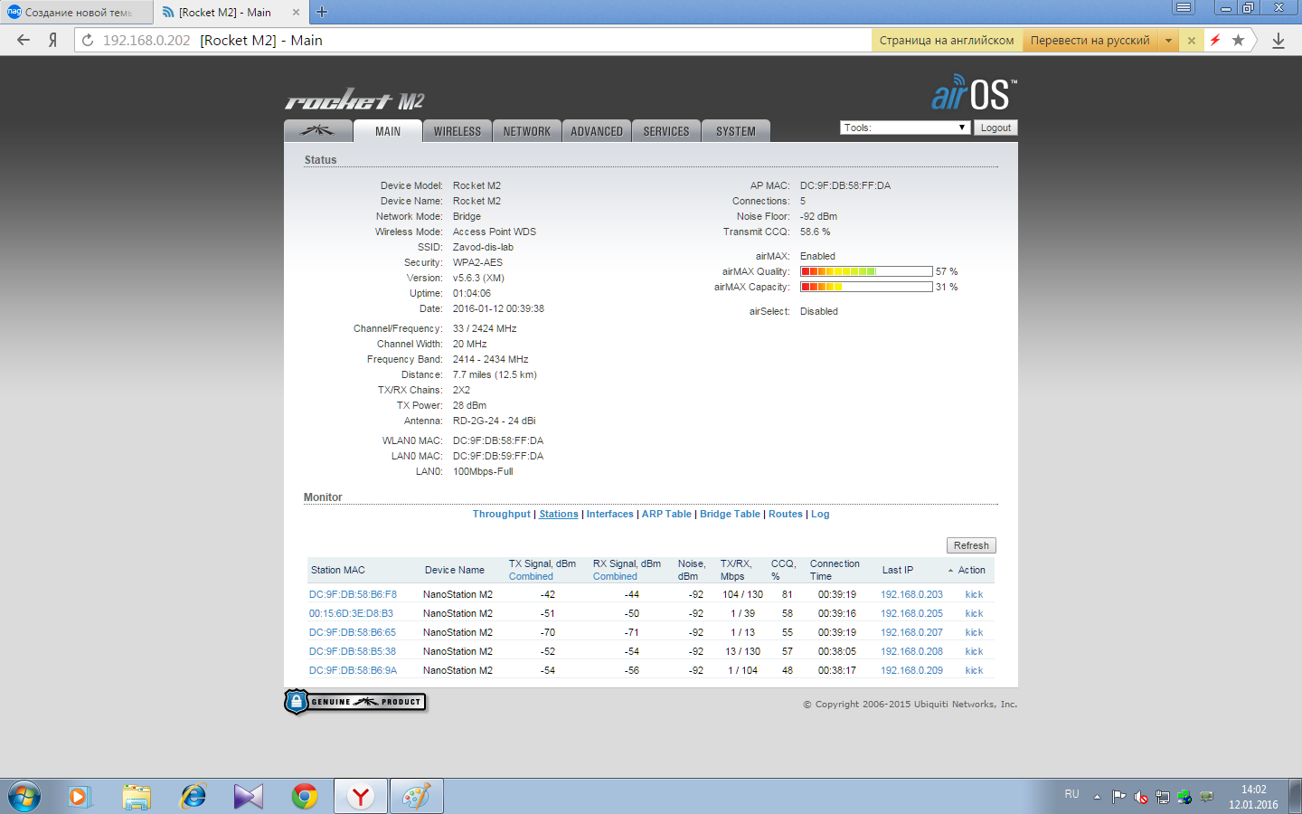Open station DC:9F:DB:58:B6:F8 details
This screenshot has width=1302, height=814.
(353, 594)
